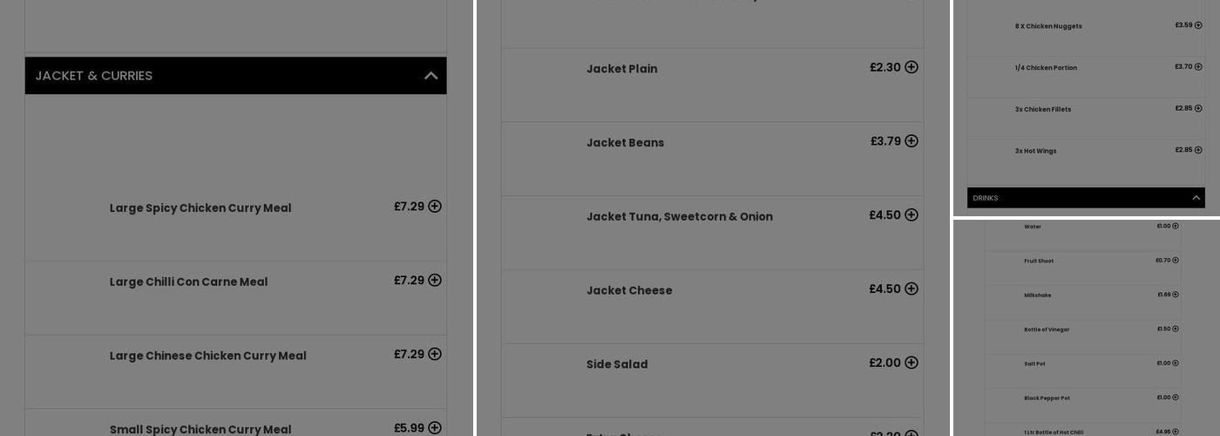Click plus icon for 3x Hot Wings
The height and width of the screenshot is (436, 1220).
tap(1198, 150)
